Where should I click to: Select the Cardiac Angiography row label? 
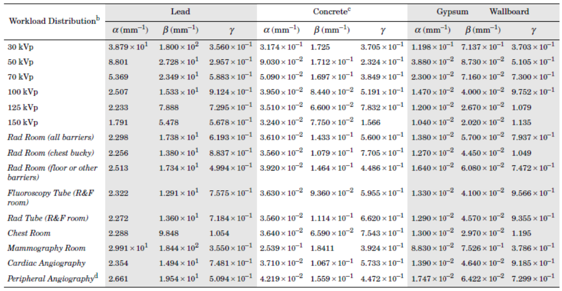pyautogui.click(x=46, y=263)
